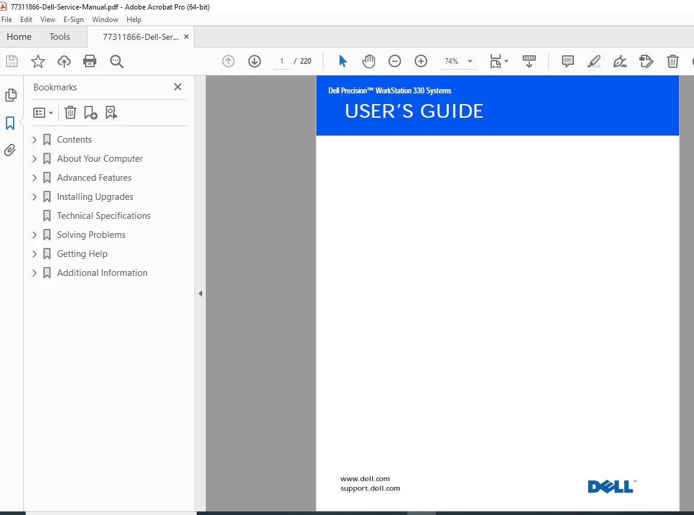Open the bookmarks options dropdown
Viewport: 694px width, 515px height.
(x=43, y=113)
